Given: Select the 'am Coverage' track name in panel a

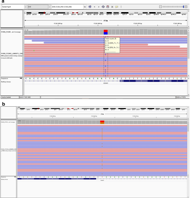Looking at the screenshot, I should 11,32.
